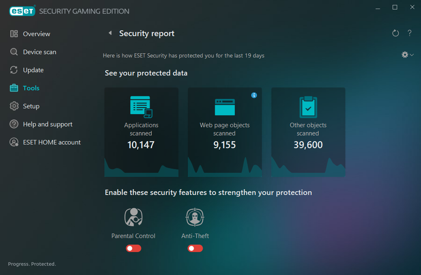Open Help and support

pos(48,124)
